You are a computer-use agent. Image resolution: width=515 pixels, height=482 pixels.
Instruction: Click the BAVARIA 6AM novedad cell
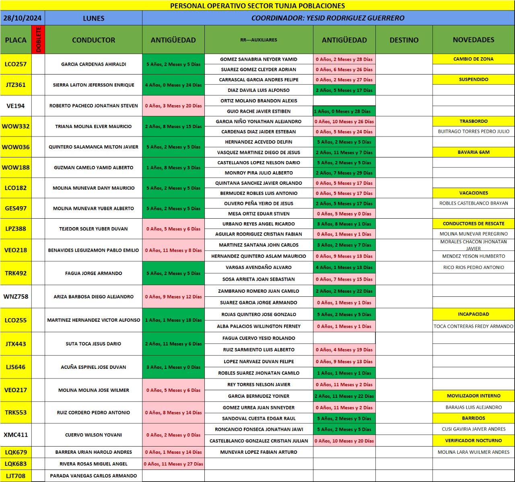(474, 152)
